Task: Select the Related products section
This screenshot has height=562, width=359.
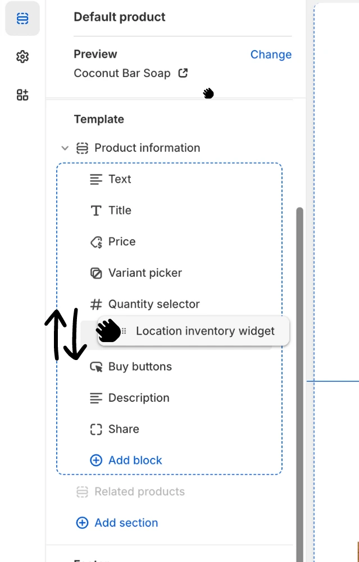Action: tap(139, 492)
